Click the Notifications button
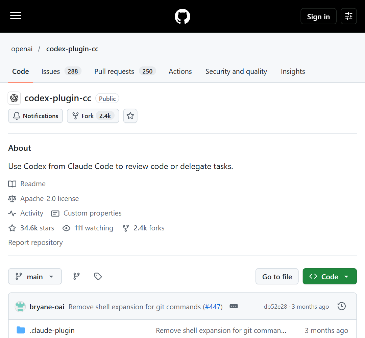The height and width of the screenshot is (338, 365). coord(35,116)
